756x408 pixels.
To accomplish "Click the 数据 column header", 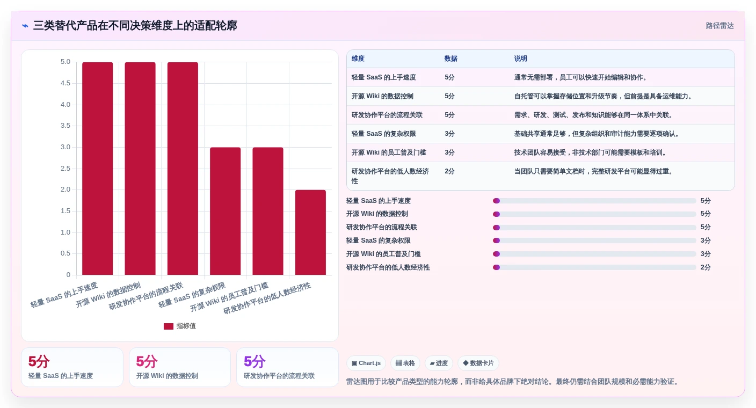I will pyautogui.click(x=451, y=59).
